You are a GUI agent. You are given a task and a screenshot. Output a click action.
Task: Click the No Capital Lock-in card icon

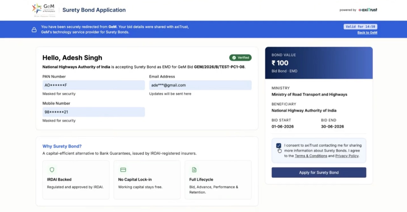[x=123, y=170]
